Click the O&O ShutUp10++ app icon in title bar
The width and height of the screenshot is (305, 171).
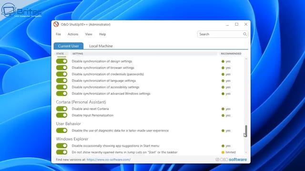click(x=56, y=24)
